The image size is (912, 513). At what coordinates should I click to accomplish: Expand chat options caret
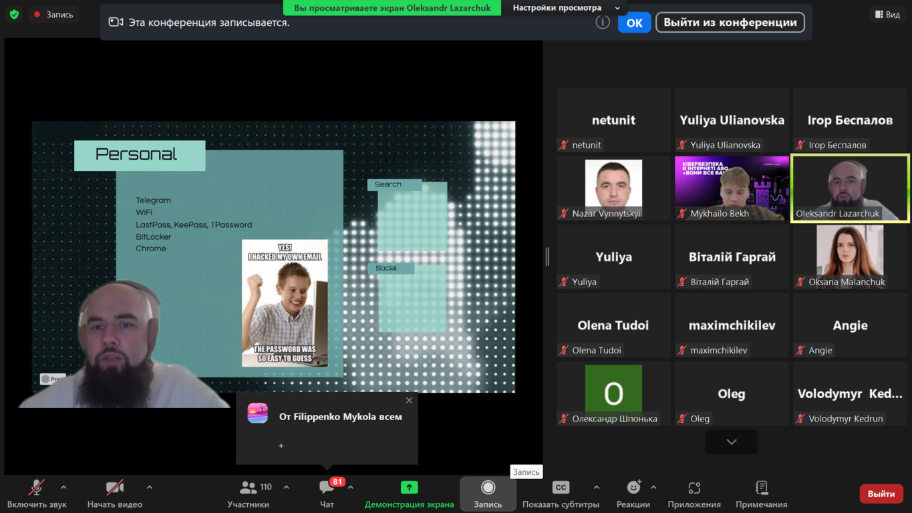click(x=351, y=488)
